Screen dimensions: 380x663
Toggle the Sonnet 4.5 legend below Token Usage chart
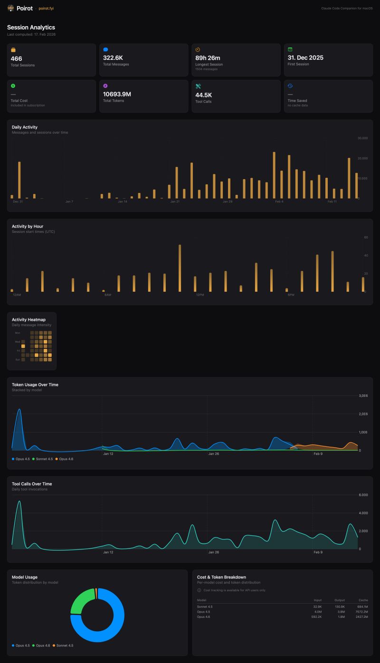pos(43,459)
